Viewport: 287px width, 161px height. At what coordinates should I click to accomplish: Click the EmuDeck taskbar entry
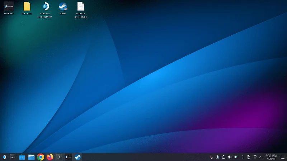coord(69,157)
